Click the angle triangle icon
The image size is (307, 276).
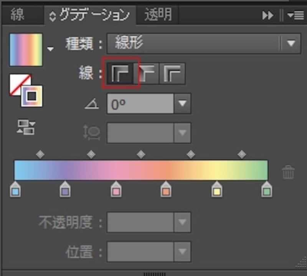pos(92,103)
